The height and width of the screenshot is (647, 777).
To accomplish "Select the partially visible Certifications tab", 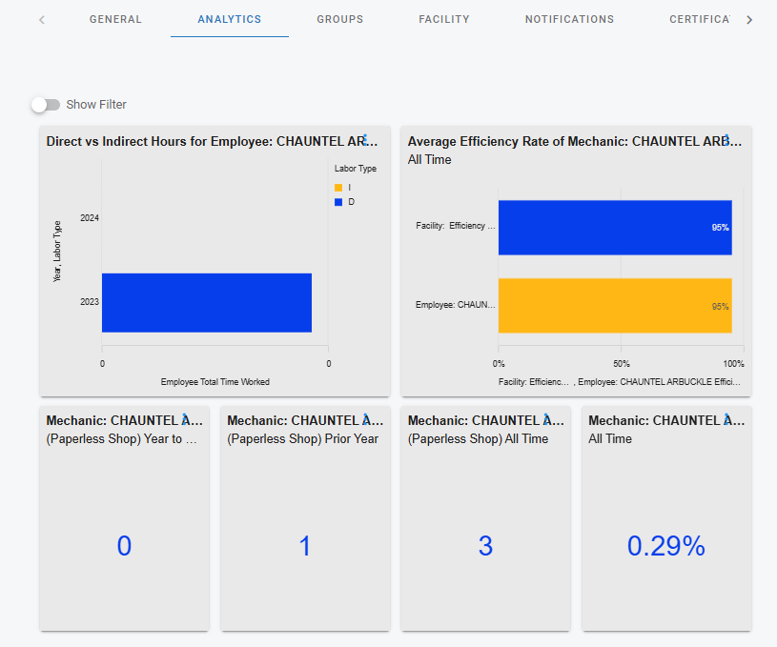I will click(x=699, y=19).
